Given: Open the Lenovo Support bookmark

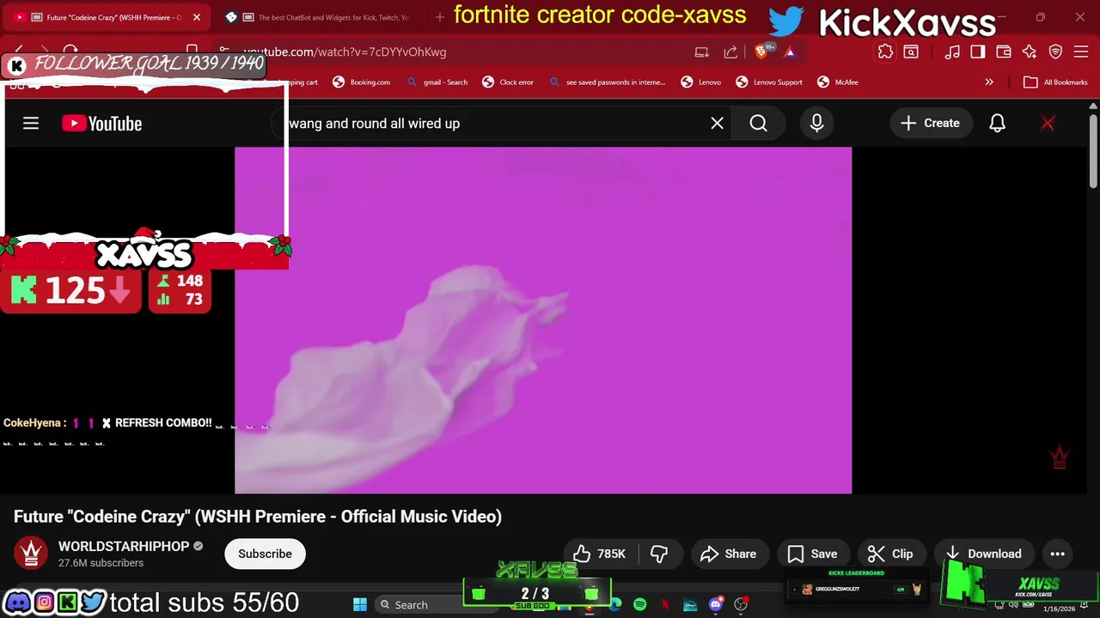Looking at the screenshot, I should 769,82.
